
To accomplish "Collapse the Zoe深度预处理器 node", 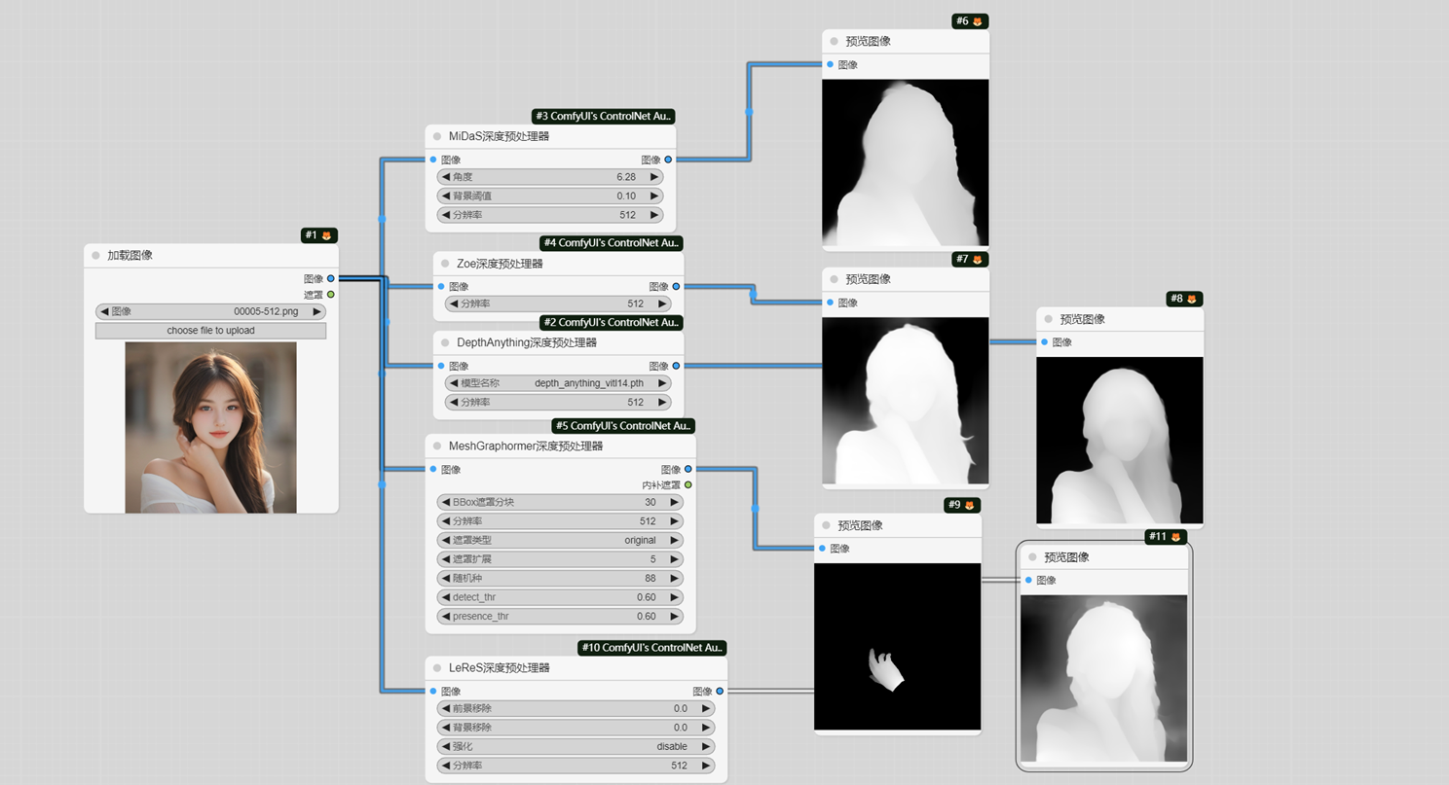I will coord(447,264).
